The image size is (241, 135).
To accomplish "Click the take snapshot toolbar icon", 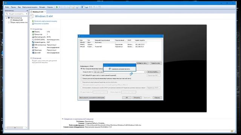I will pos(70,7).
